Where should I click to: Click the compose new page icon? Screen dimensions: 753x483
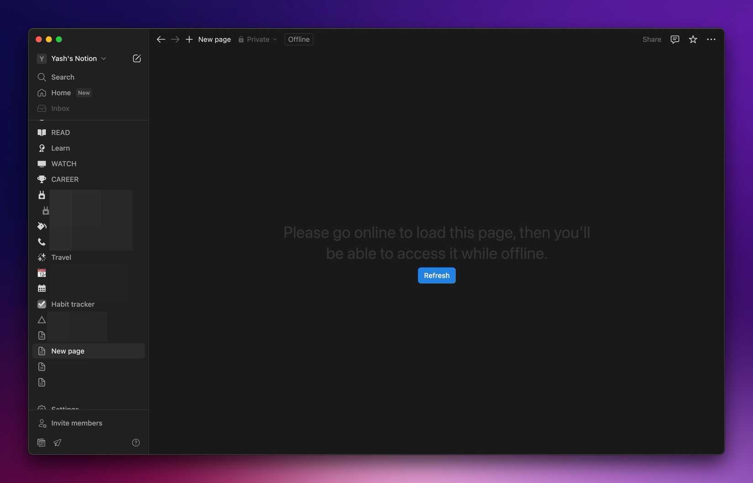pyautogui.click(x=136, y=58)
